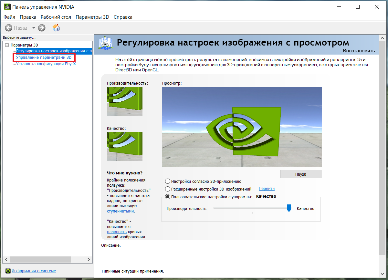Click the Выберите задачу... header
Viewport: 388px width, 280px height.
point(19,37)
